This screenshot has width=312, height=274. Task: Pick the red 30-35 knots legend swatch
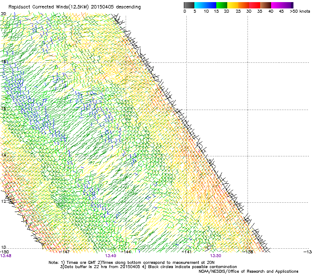(x=255, y=5)
